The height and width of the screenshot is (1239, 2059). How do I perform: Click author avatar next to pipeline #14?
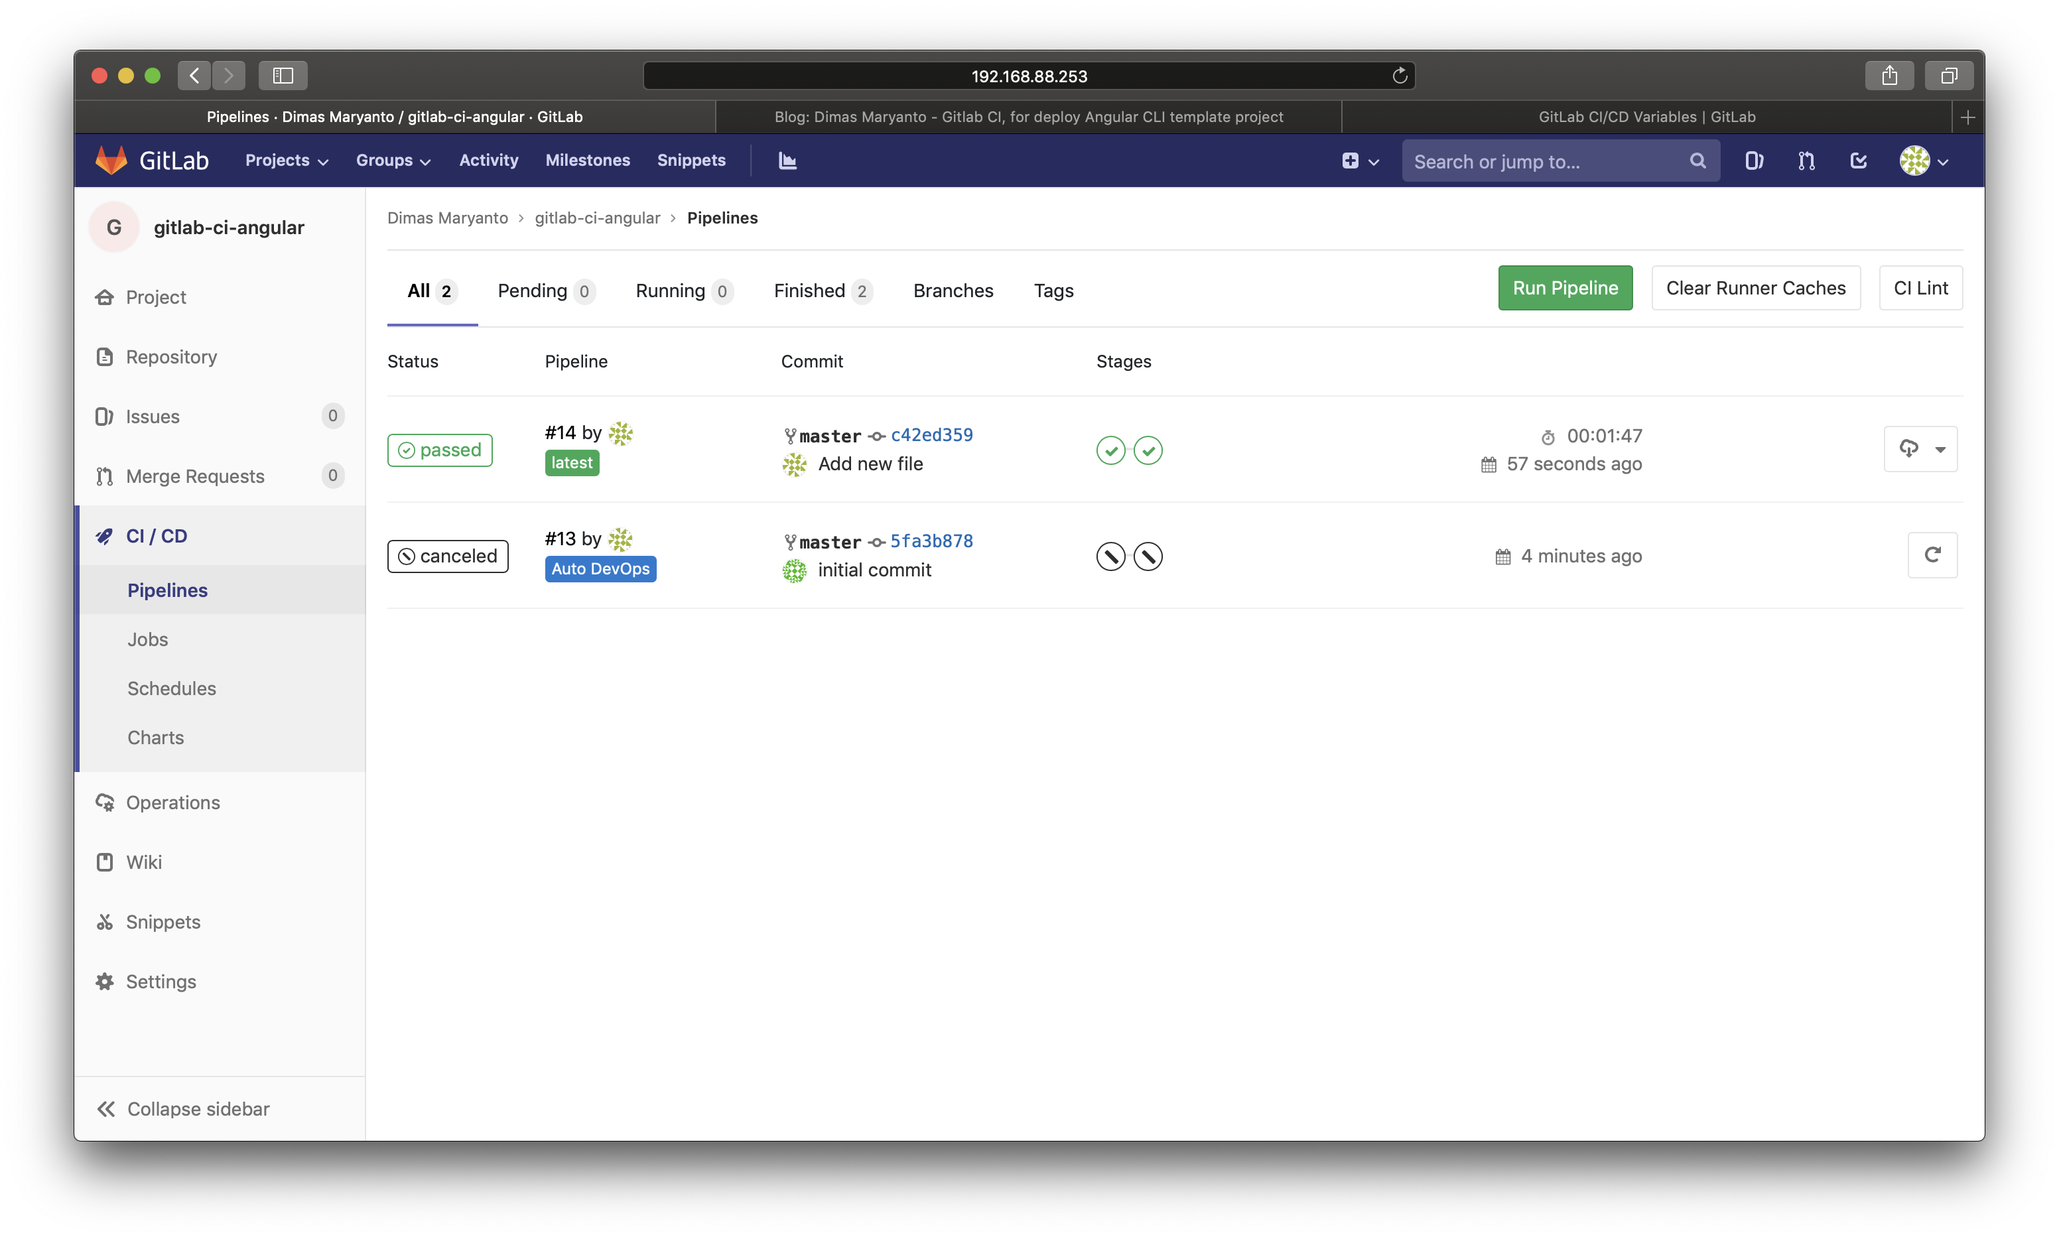pyautogui.click(x=620, y=432)
